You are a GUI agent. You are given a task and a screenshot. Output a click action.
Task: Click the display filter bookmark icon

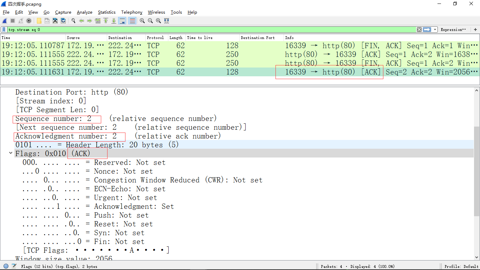click(x=4, y=30)
